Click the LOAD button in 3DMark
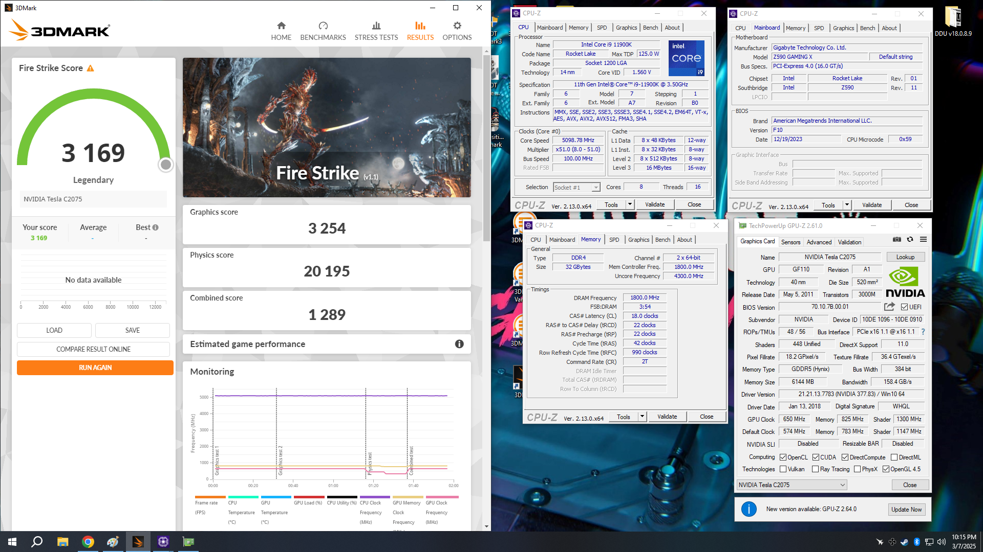 pos(54,330)
